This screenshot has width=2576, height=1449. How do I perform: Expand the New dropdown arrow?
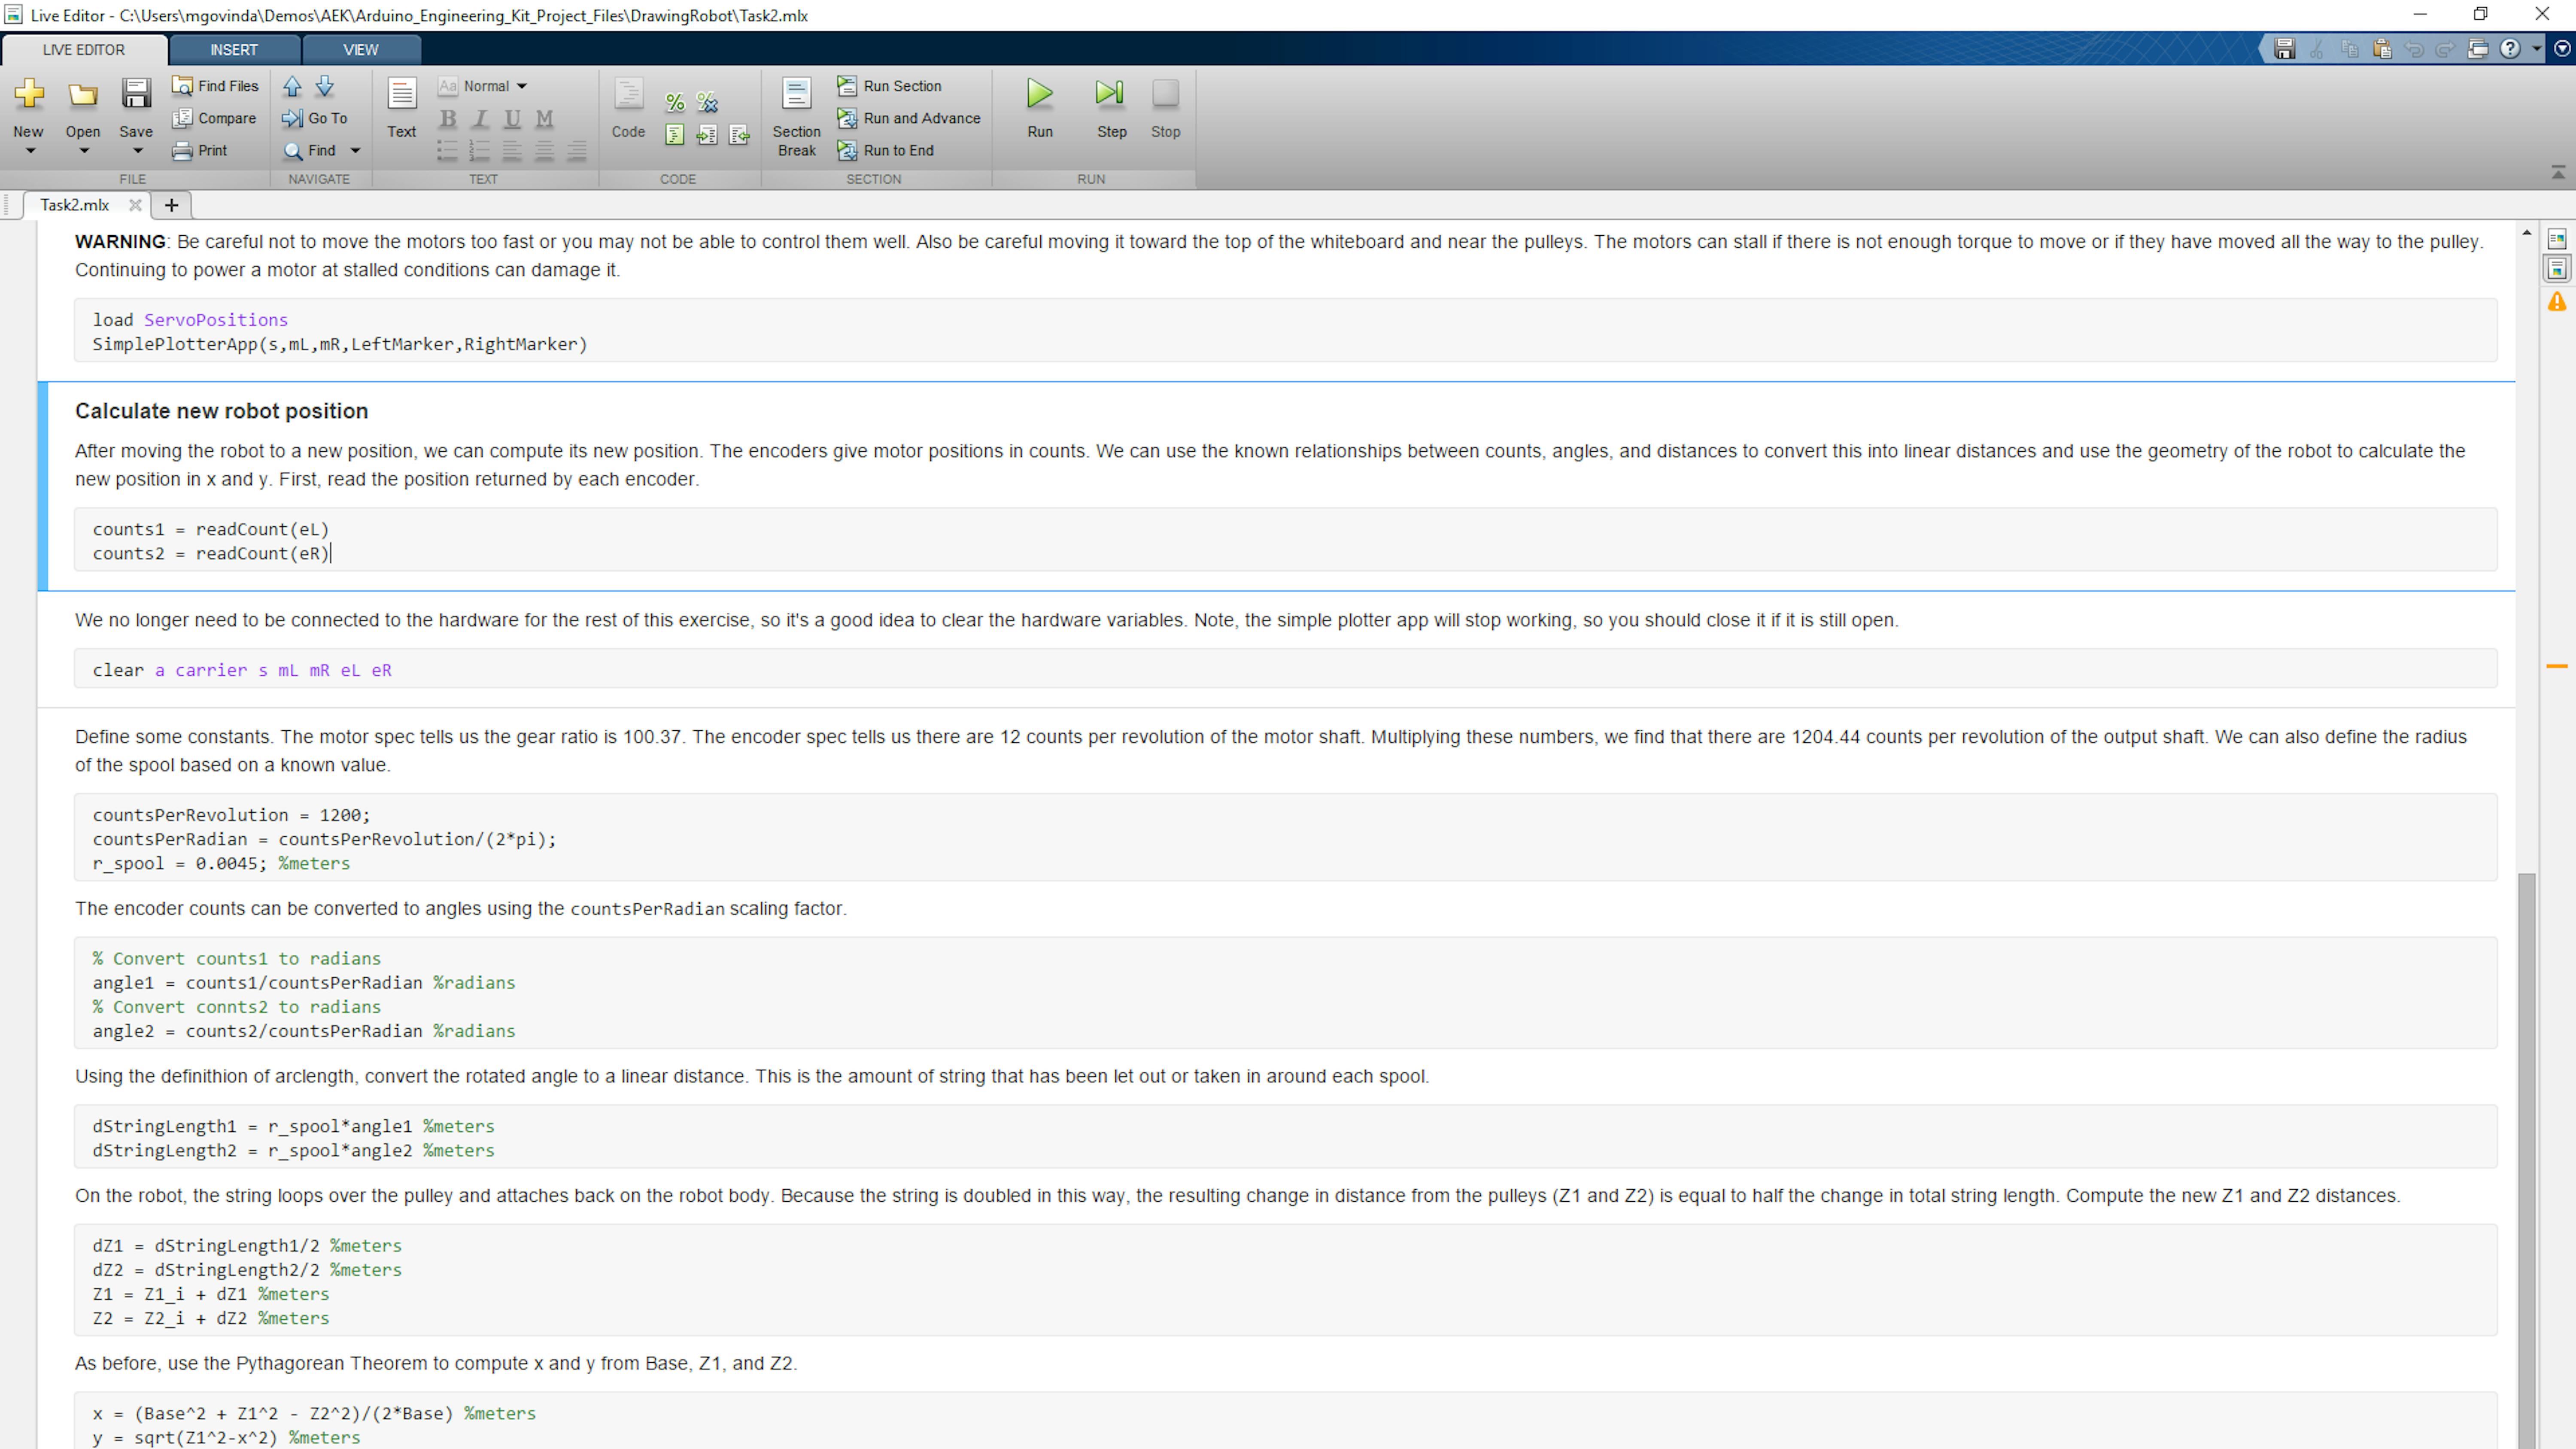pos(30,151)
